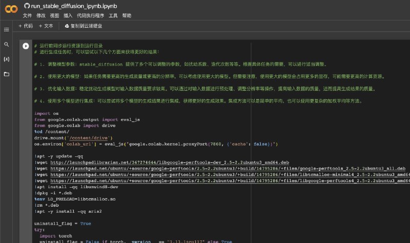Screen dimensions: 410x243
Task: Open the libgoogle-perftools4 wget link
Action: coord(230,181)
